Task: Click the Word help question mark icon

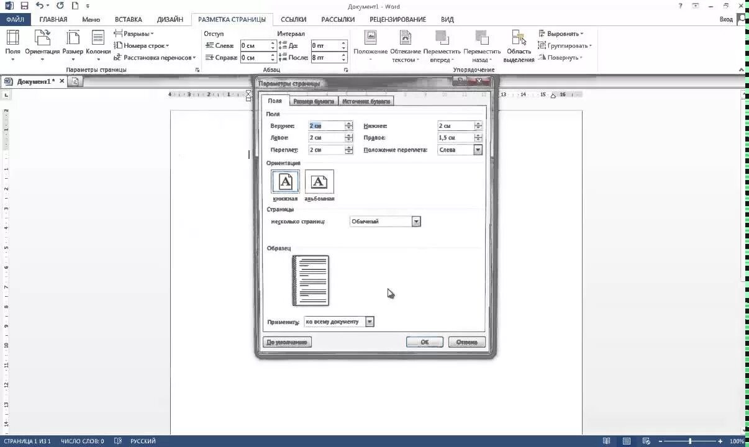Action: pyautogui.click(x=681, y=6)
